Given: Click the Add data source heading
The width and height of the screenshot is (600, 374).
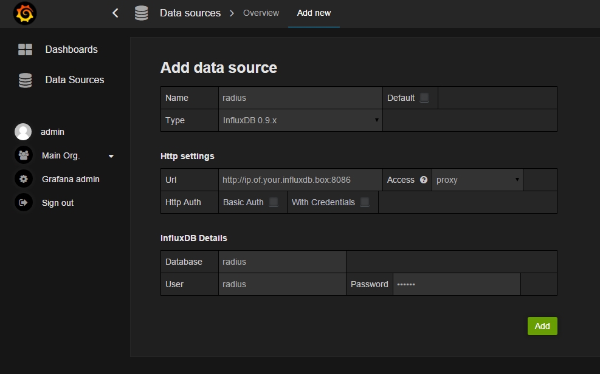Looking at the screenshot, I should tap(218, 67).
